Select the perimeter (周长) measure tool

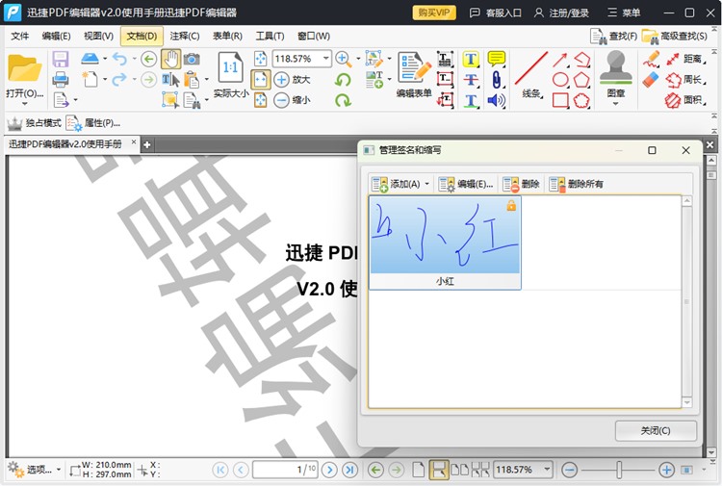pyautogui.click(x=685, y=80)
